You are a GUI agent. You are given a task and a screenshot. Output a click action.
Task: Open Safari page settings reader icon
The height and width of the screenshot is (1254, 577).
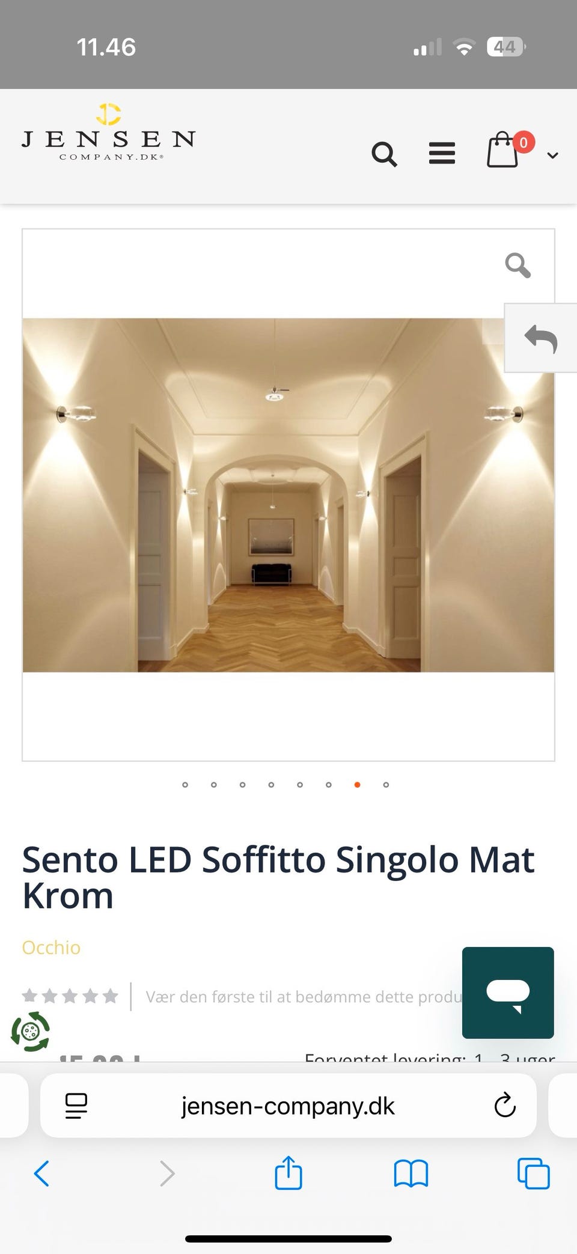coord(76,1106)
